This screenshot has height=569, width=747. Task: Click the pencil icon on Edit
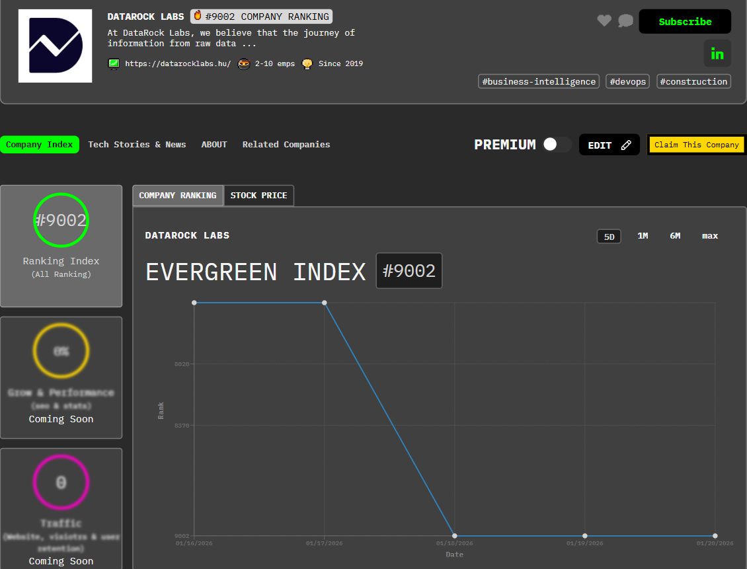[x=626, y=145]
